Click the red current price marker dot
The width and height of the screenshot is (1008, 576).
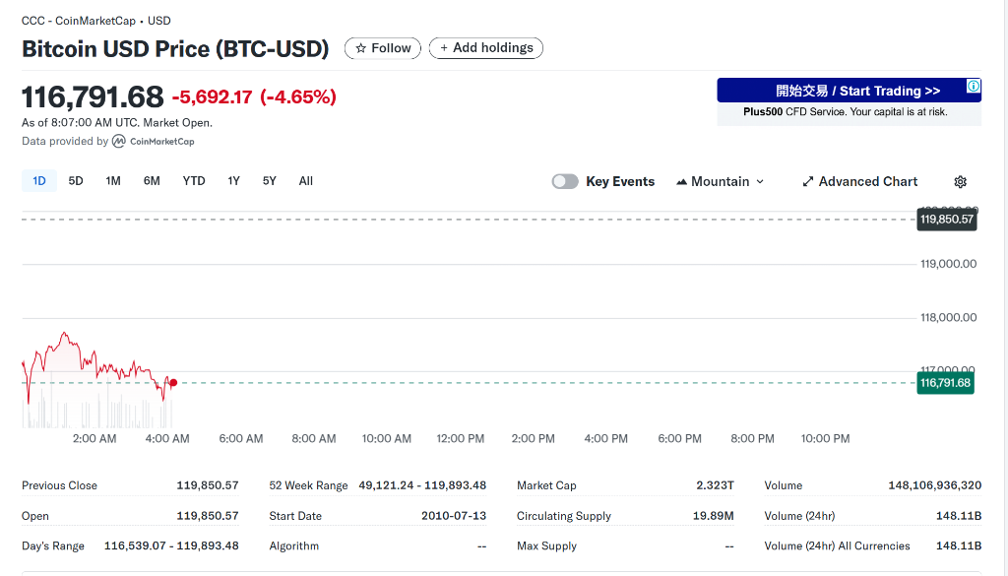pos(173,383)
